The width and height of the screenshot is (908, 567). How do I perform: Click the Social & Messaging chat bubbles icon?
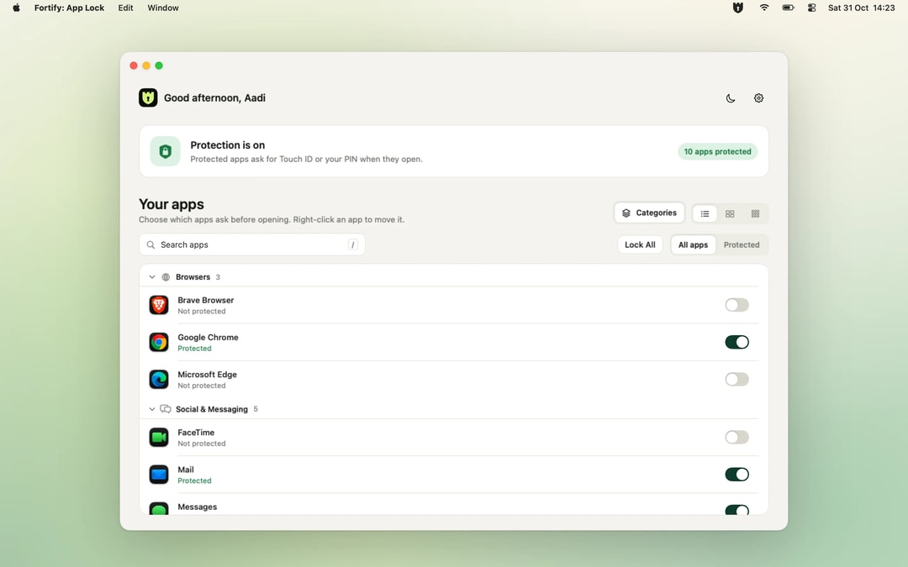(166, 409)
